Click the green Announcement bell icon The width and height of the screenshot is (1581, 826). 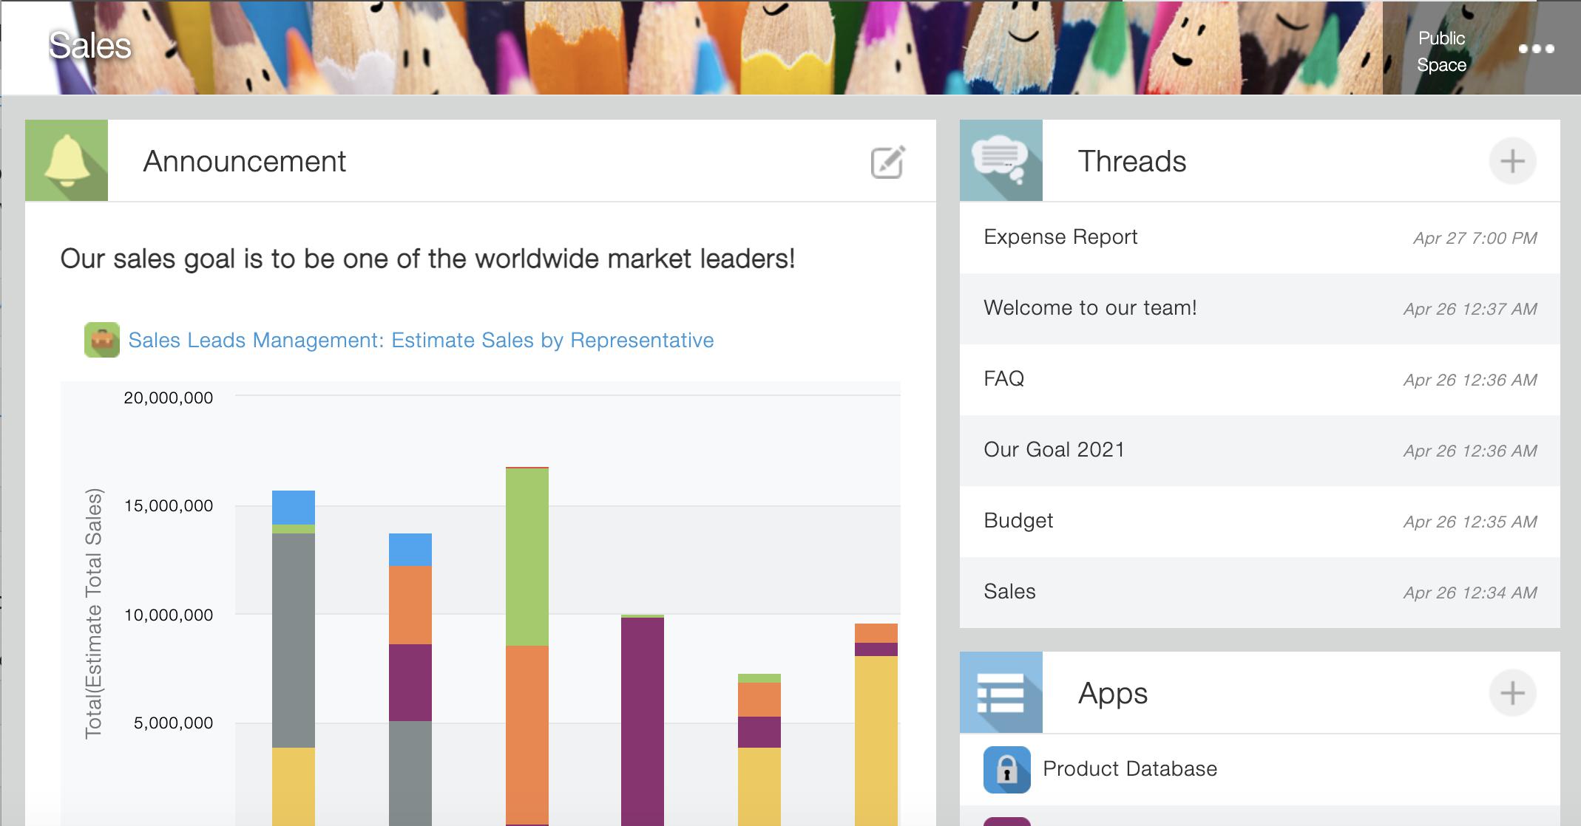pyautogui.click(x=67, y=160)
